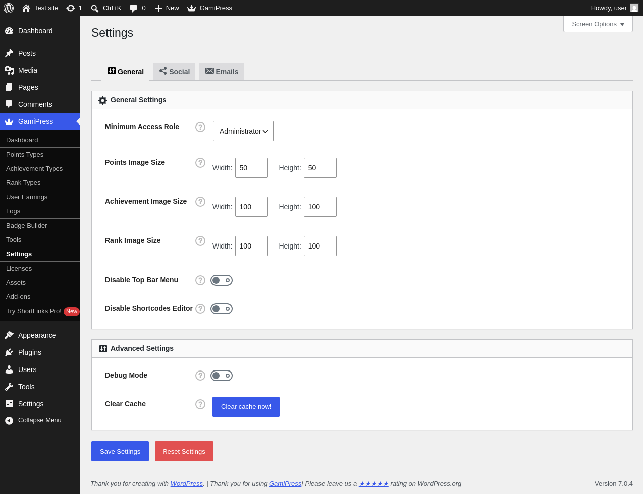The image size is (643, 494).
Task: Toggle Disable Shortcodes Editor switch
Action: 222,309
